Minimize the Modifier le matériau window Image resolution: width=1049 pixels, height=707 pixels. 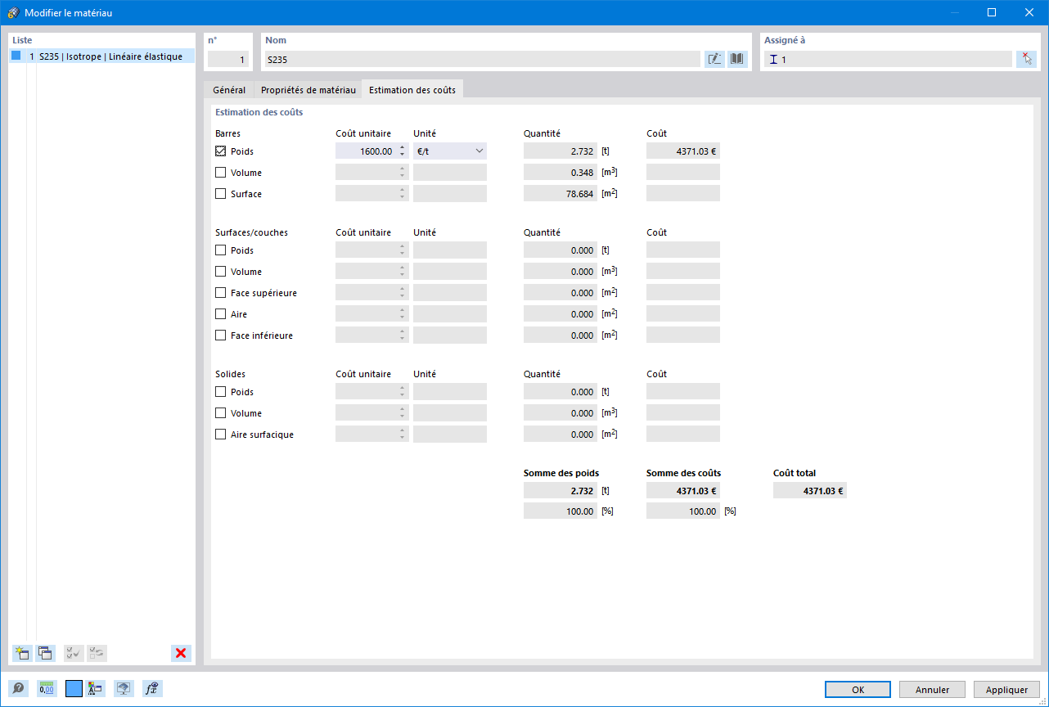(x=954, y=12)
